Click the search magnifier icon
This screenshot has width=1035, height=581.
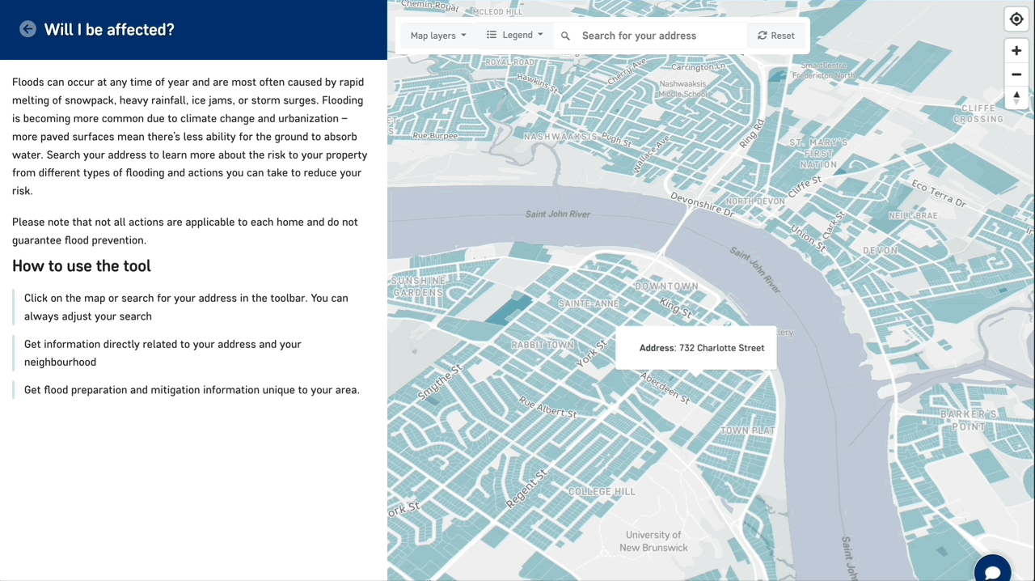coord(565,36)
